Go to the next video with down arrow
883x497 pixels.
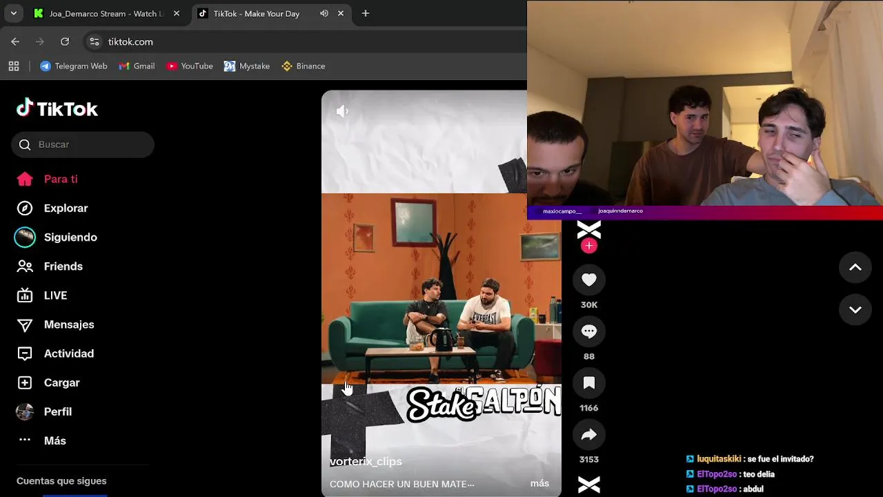pos(855,310)
